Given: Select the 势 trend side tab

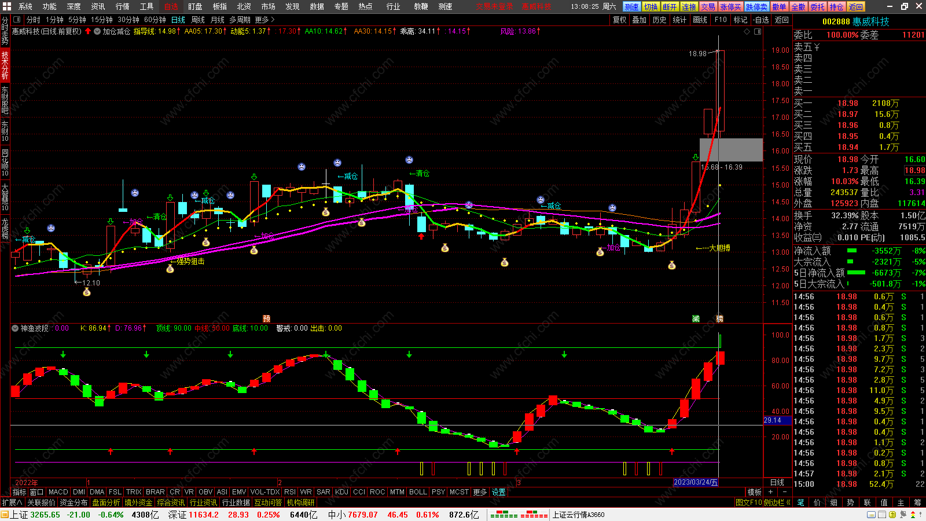Looking at the screenshot, I should point(850,502).
